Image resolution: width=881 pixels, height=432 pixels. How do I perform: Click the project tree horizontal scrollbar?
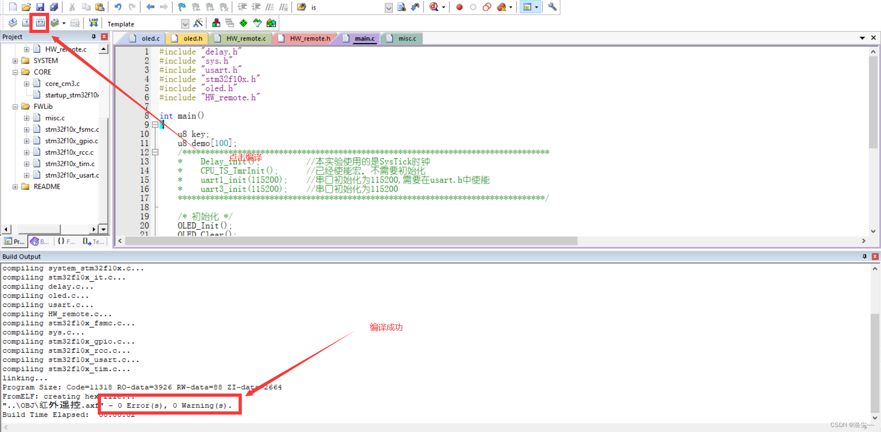tap(39, 229)
